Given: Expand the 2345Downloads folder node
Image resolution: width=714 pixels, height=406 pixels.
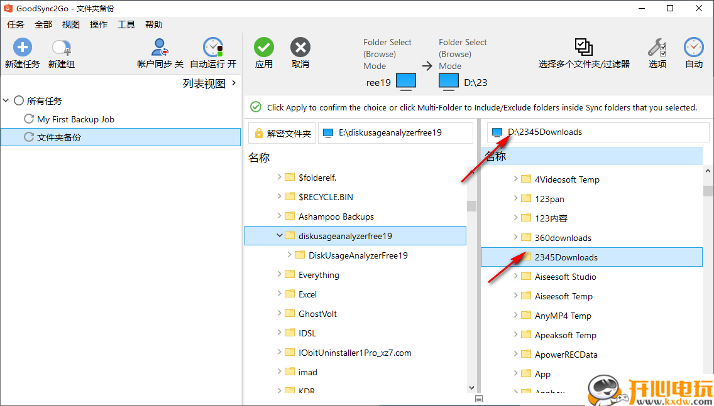Looking at the screenshot, I should [x=516, y=257].
